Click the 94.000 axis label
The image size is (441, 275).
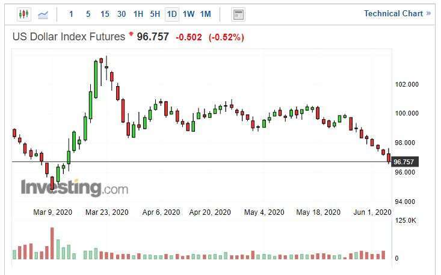click(405, 202)
